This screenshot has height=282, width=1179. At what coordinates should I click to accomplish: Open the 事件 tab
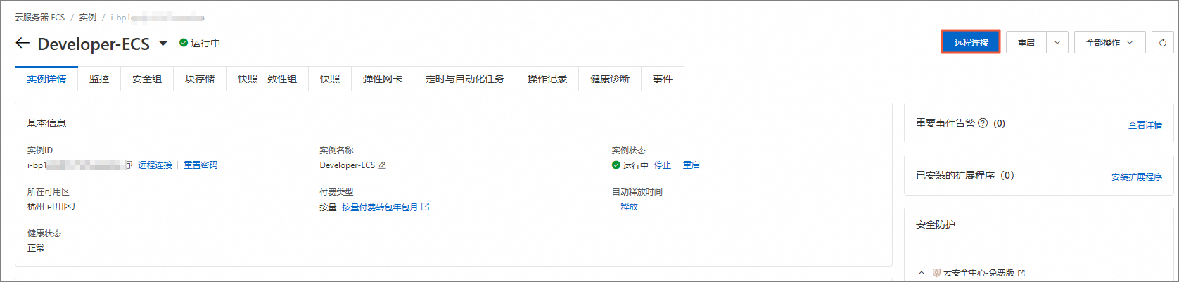coord(663,79)
